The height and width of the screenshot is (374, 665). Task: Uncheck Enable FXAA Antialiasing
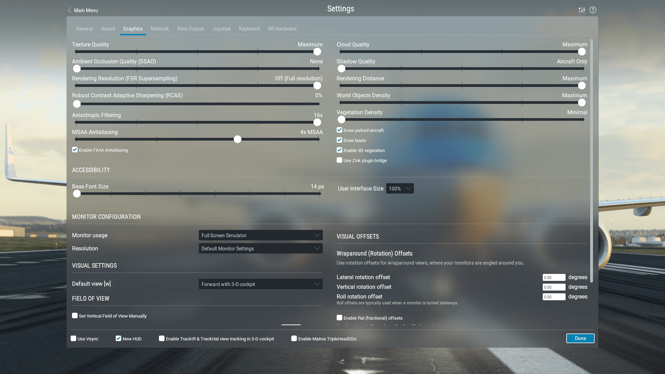click(x=74, y=150)
